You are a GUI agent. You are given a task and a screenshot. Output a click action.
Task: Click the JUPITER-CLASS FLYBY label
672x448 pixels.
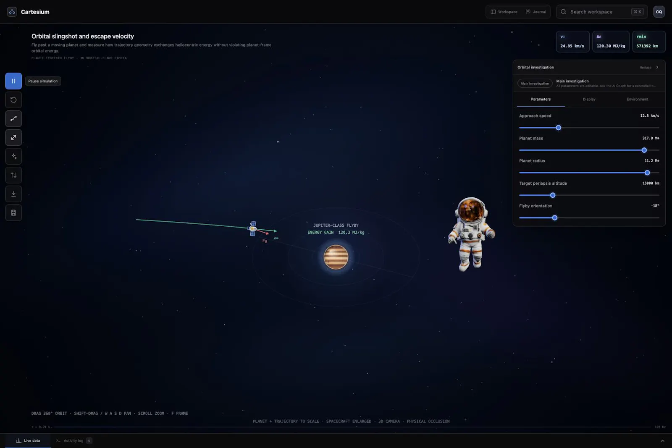point(336,225)
